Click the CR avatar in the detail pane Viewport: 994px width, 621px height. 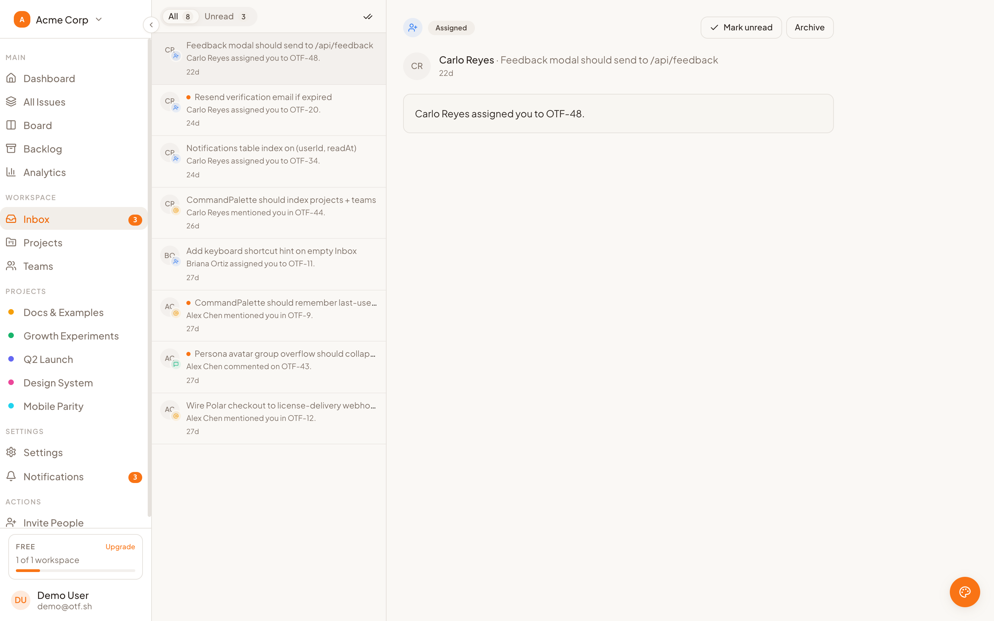[417, 66]
